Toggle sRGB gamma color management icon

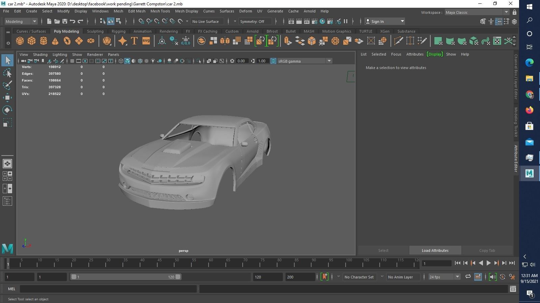point(273,61)
